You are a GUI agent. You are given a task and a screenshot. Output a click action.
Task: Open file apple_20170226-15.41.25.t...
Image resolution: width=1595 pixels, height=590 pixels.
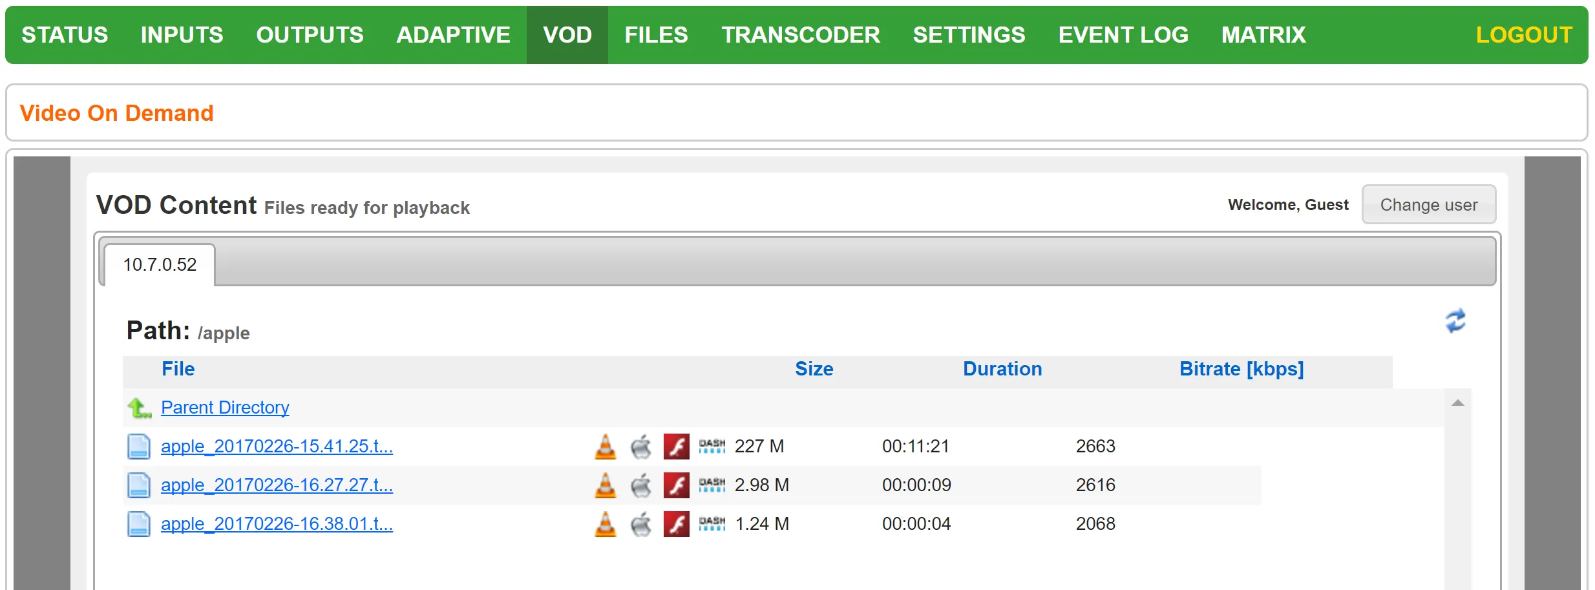277,447
